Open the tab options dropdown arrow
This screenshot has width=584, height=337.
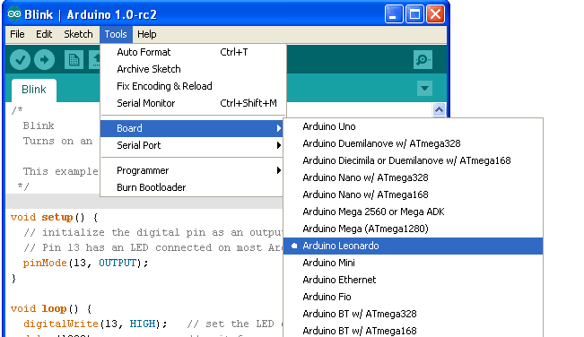tap(424, 89)
